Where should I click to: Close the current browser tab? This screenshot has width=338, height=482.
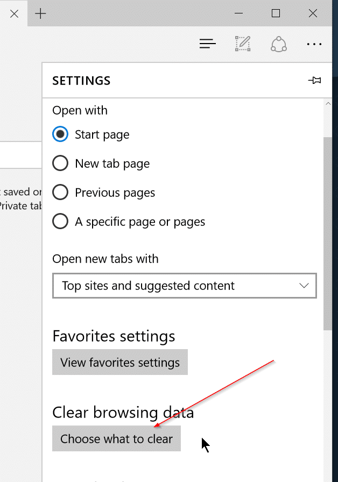point(14,13)
